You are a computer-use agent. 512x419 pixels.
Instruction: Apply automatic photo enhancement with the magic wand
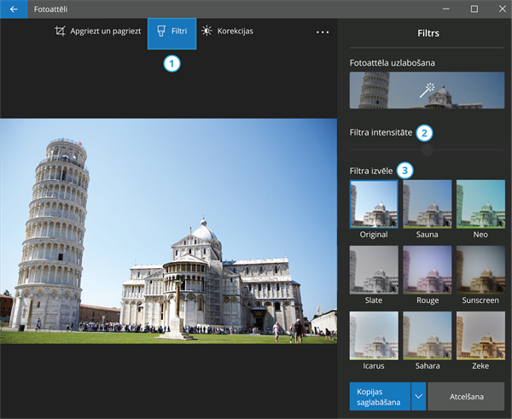coord(427,90)
